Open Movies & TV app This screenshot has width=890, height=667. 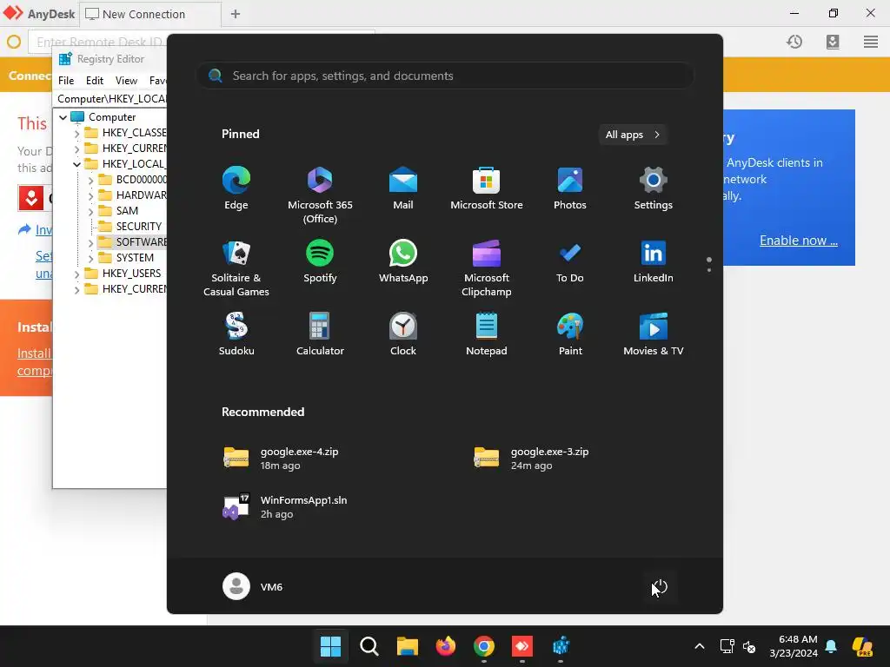[x=654, y=334]
